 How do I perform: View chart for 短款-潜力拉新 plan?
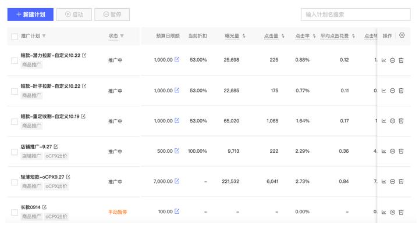pyautogui.click(x=384, y=60)
